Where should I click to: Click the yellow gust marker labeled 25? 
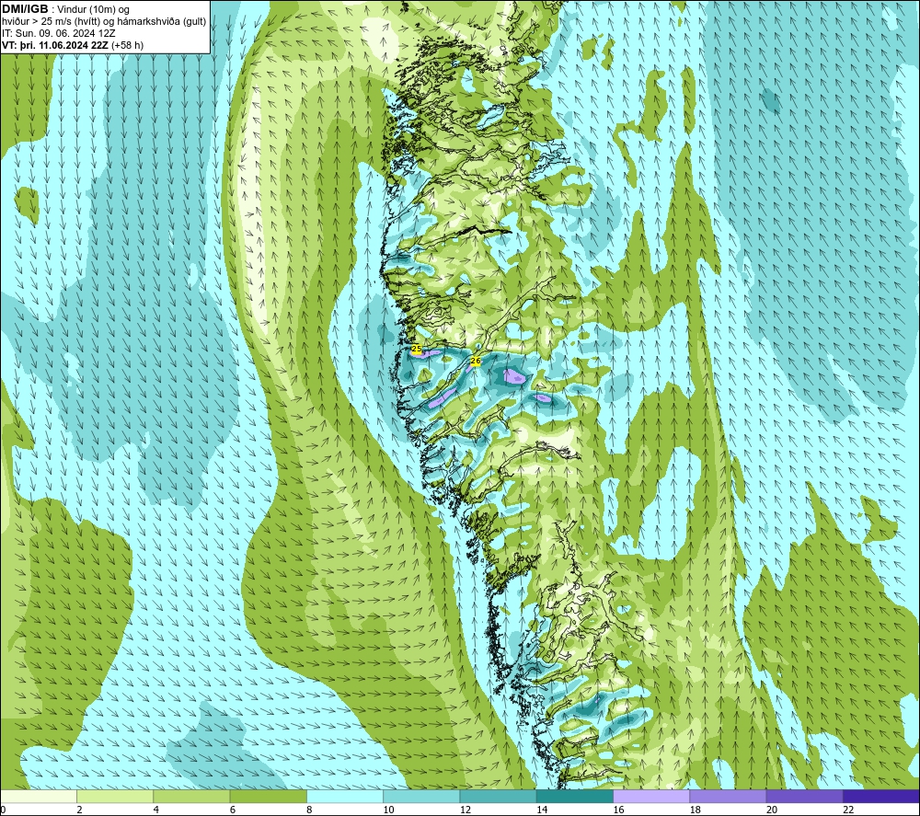coord(417,350)
